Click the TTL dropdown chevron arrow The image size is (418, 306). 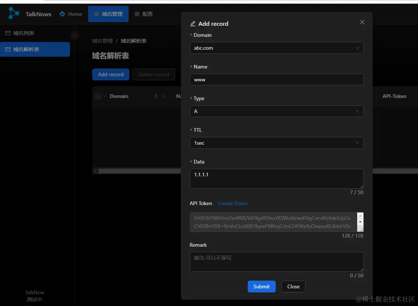click(357, 143)
